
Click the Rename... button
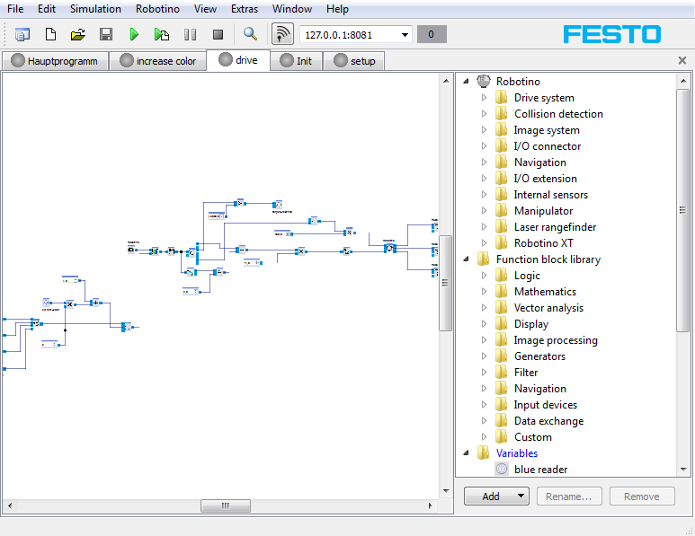click(x=569, y=496)
